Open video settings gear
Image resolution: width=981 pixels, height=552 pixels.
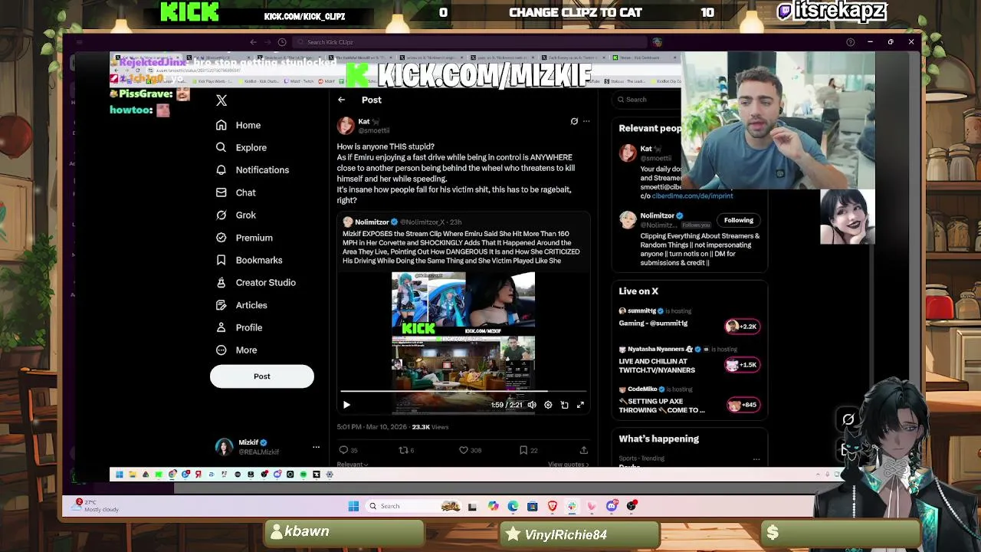[548, 405]
